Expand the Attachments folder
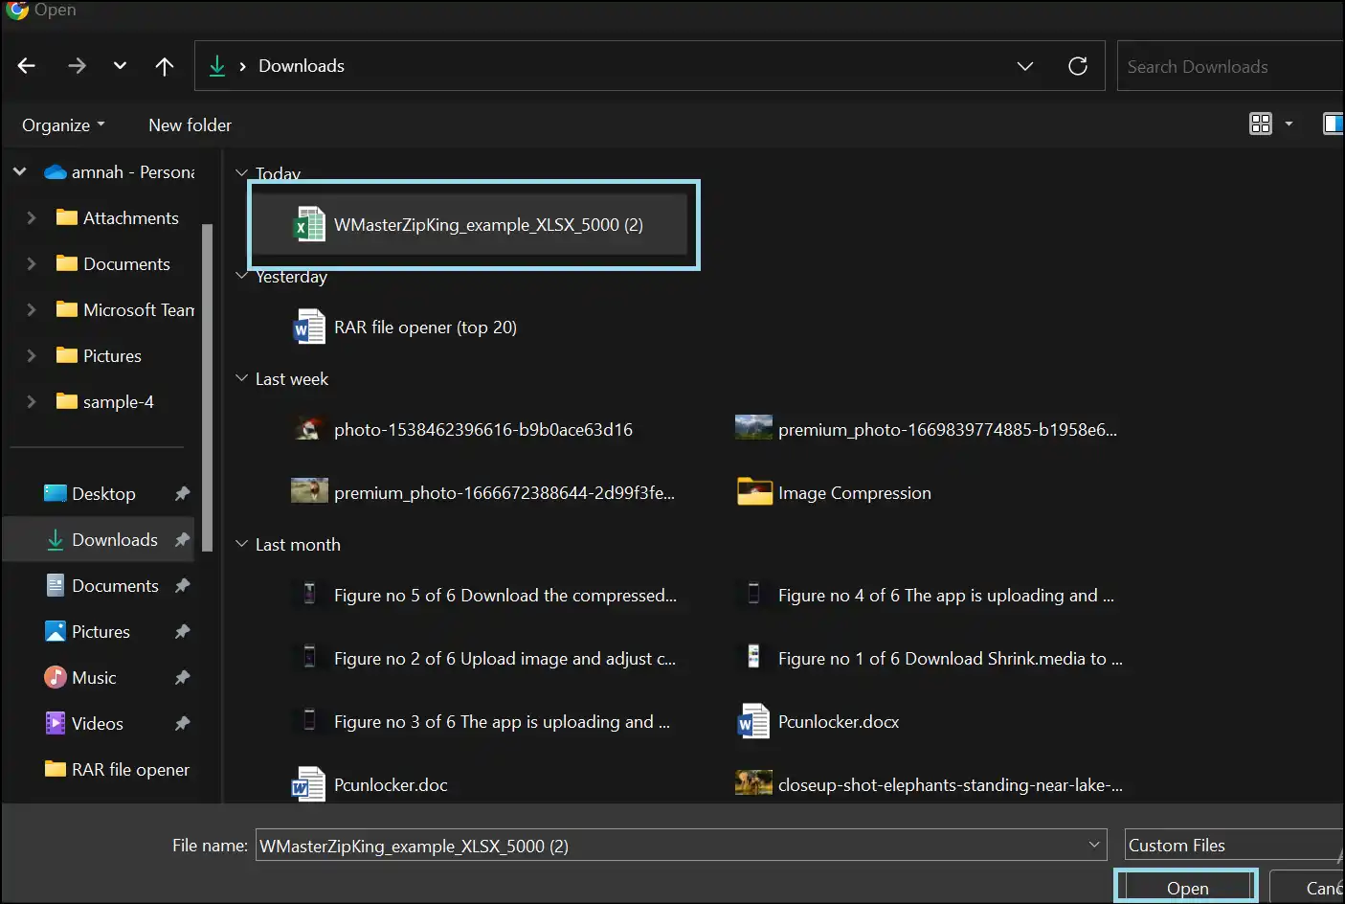 31,218
